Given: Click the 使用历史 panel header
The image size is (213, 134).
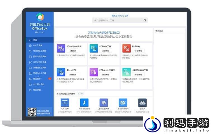Looking at the screenshot, I should 159,31.
